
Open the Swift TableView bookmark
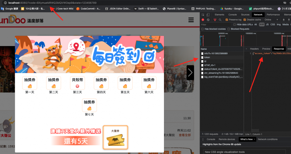[x=146, y=9]
